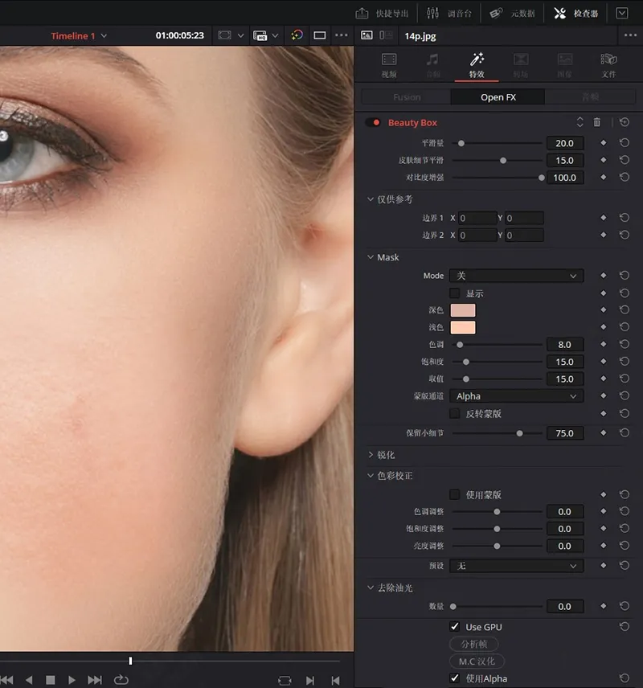
Task: Open the 文件 file inspector tab icon
Action: tap(608, 64)
